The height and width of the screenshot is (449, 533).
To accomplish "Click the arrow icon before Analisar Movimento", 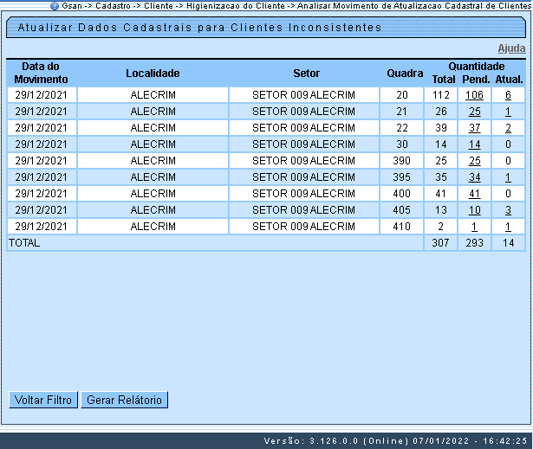I will pyautogui.click(x=289, y=5).
